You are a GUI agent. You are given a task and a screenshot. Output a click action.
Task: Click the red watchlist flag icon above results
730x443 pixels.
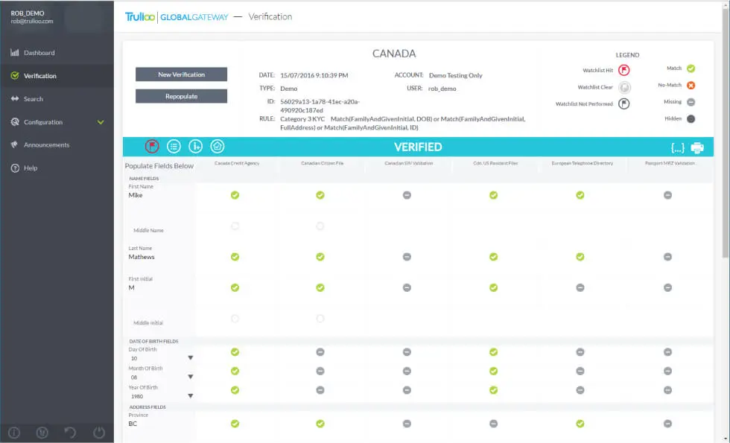pyautogui.click(x=152, y=146)
